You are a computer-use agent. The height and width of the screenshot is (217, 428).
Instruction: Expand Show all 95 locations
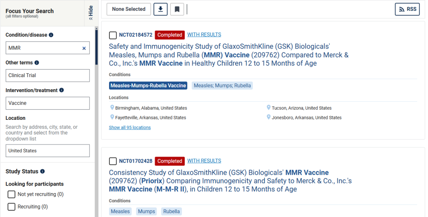(130, 127)
